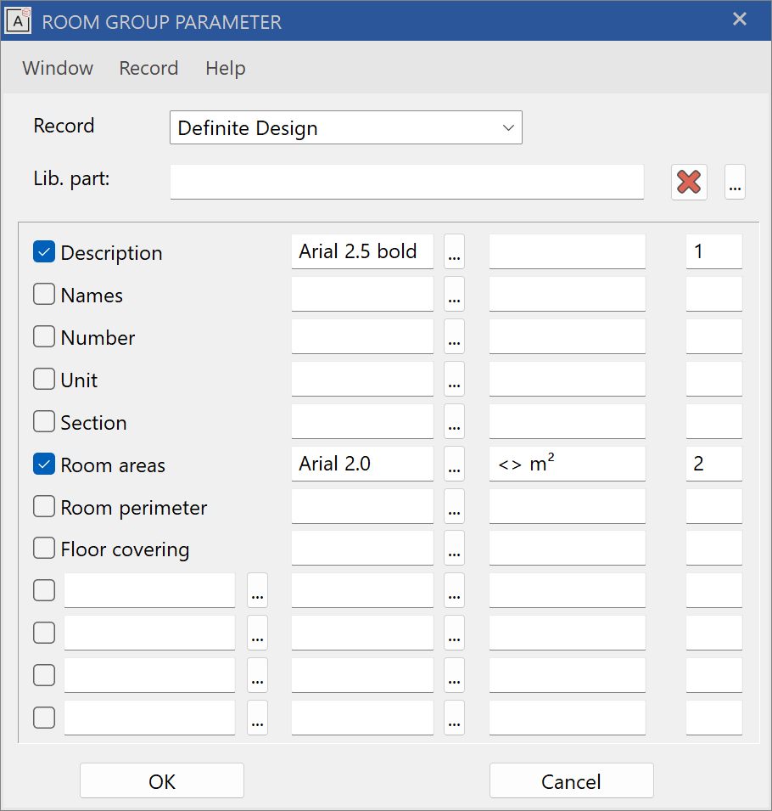
Task: Click the Section row order field
Action: click(x=714, y=421)
